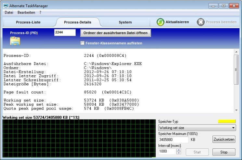Click the Zurücksetzen button
Viewport: 242px width, 160px height.
[x=224, y=139]
